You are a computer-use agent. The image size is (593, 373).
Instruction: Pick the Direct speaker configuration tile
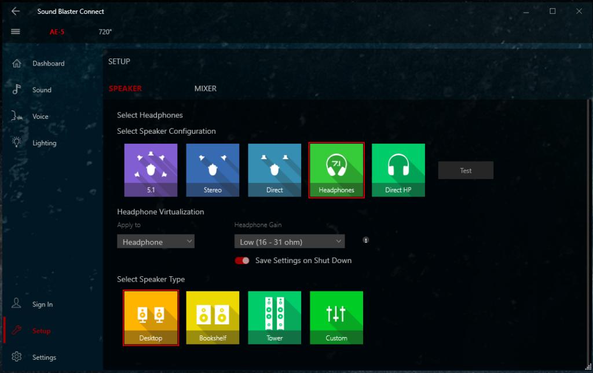point(274,170)
